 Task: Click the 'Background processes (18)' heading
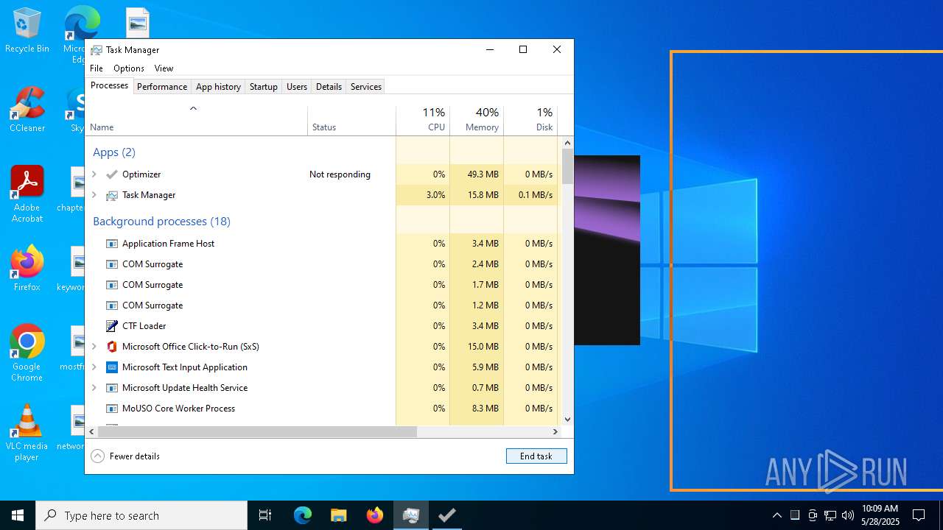[x=161, y=222]
